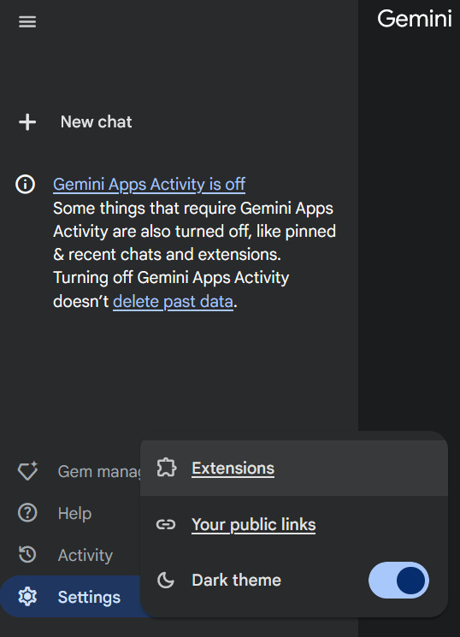This screenshot has width=460, height=637.
Task: Click the Settings gear icon
Action: (27, 597)
